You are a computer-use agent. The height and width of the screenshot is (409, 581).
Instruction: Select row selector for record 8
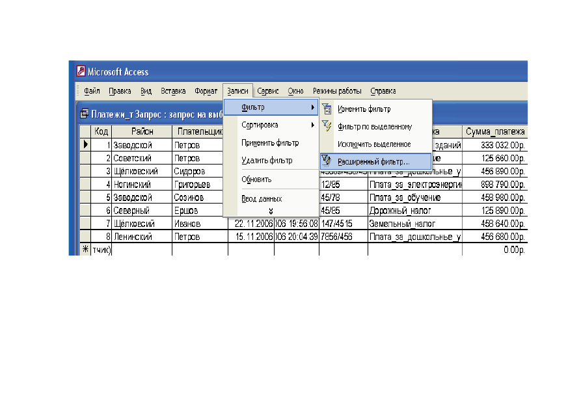(86, 236)
